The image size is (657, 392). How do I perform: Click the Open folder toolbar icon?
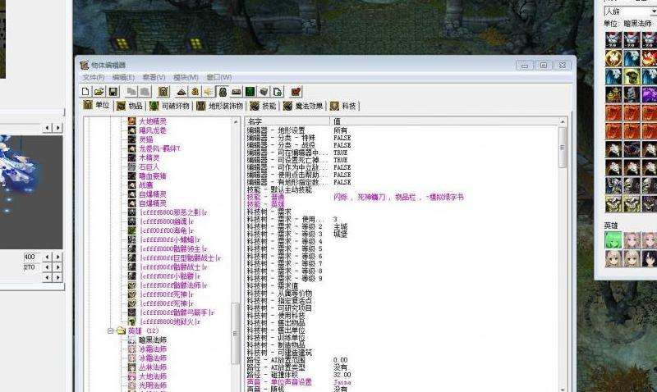click(99, 92)
